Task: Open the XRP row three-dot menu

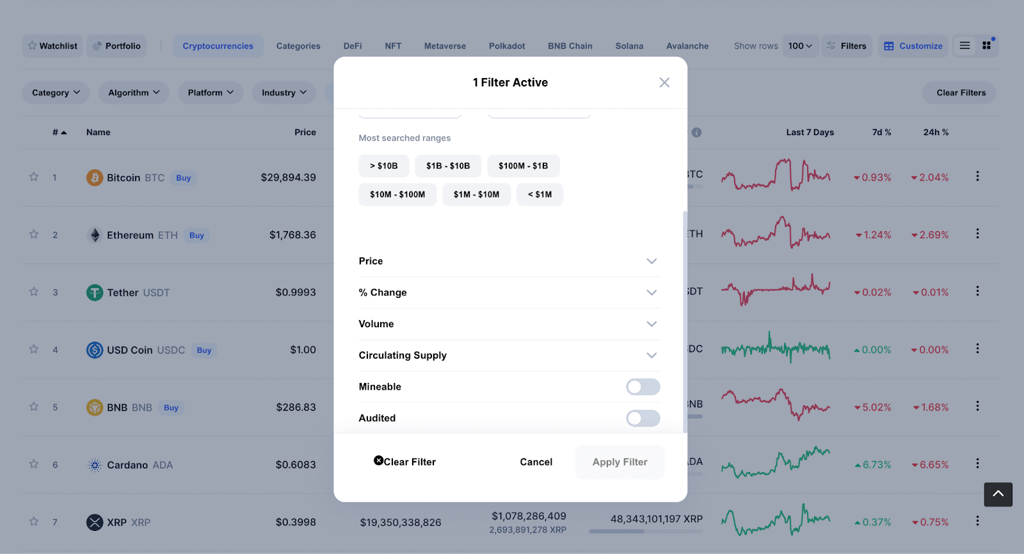Action: click(977, 521)
